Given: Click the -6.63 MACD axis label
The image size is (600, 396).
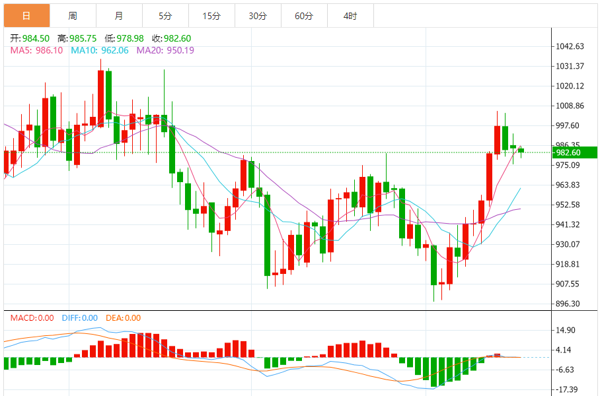Looking at the screenshot, I should [564, 370].
